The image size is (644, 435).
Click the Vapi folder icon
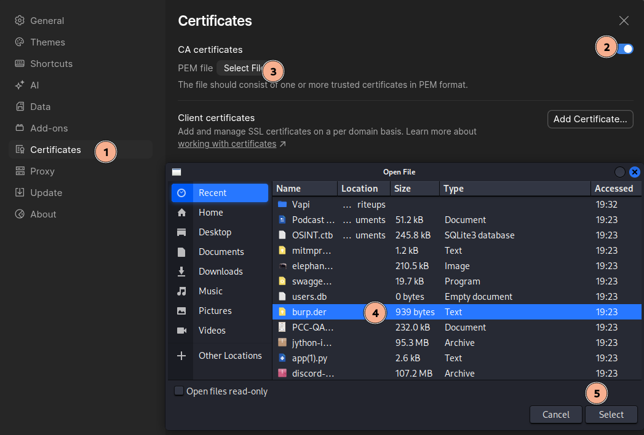coord(282,205)
